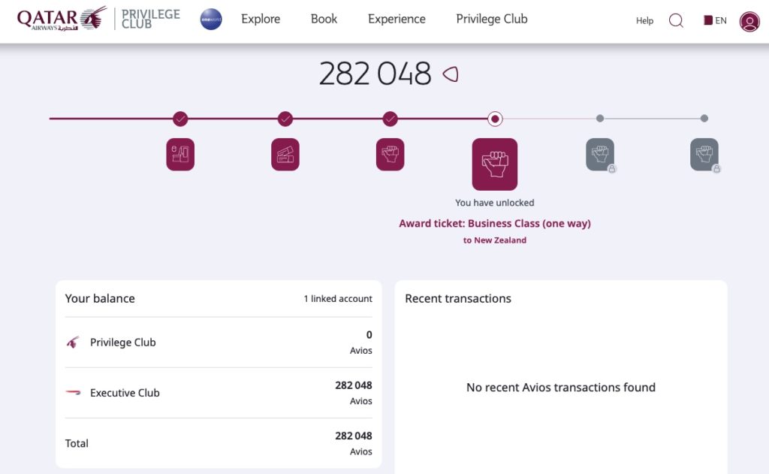Open the Book section

(x=324, y=20)
